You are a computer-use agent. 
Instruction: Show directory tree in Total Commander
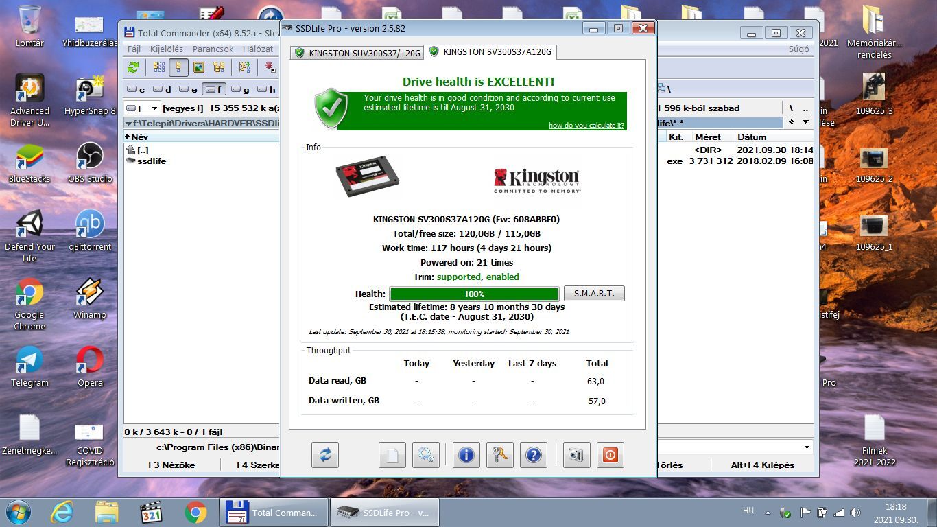(219, 67)
